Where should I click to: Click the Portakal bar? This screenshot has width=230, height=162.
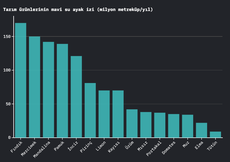click(x=160, y=125)
